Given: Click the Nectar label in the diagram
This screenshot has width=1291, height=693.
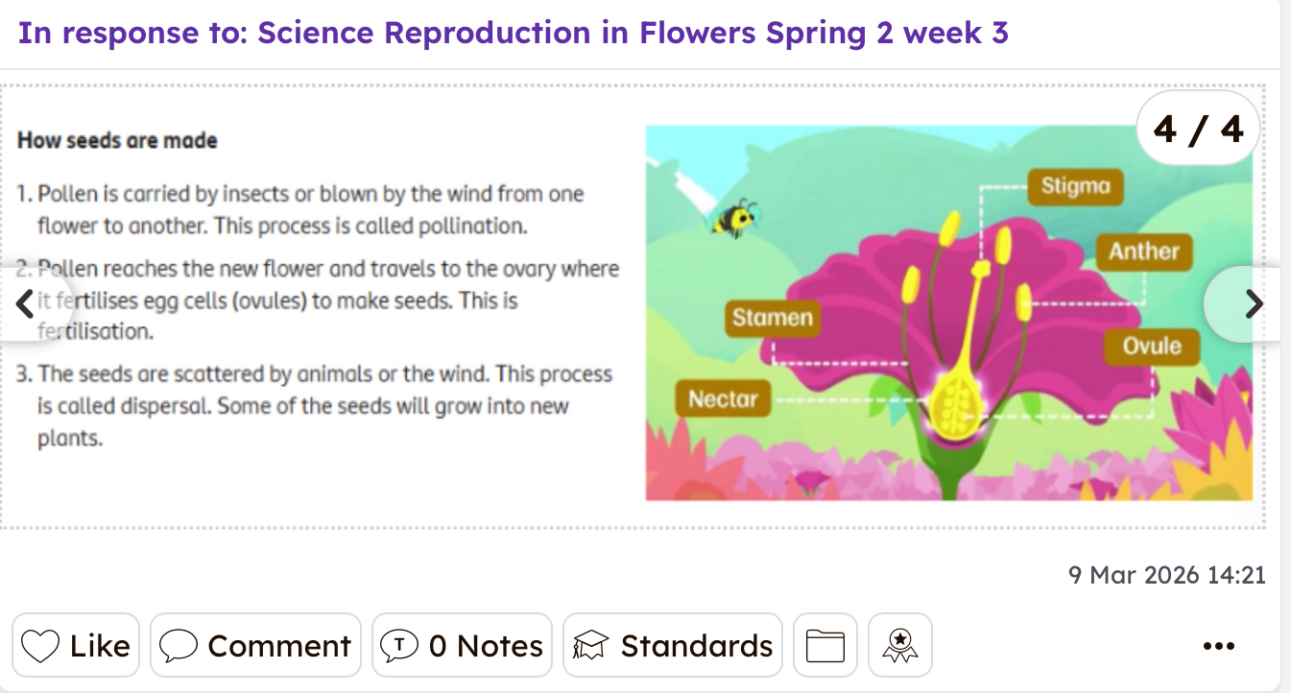Looking at the screenshot, I should tap(723, 398).
